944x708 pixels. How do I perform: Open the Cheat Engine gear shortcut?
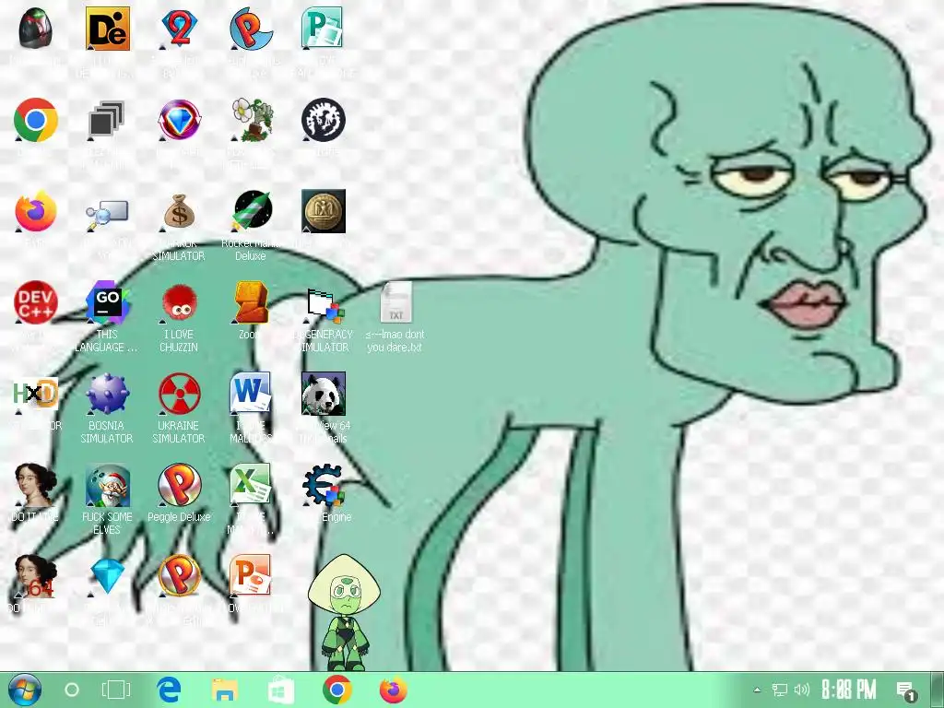click(324, 485)
